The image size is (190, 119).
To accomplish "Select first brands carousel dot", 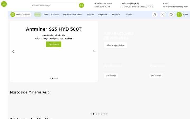I will click(x=91, y=114).
